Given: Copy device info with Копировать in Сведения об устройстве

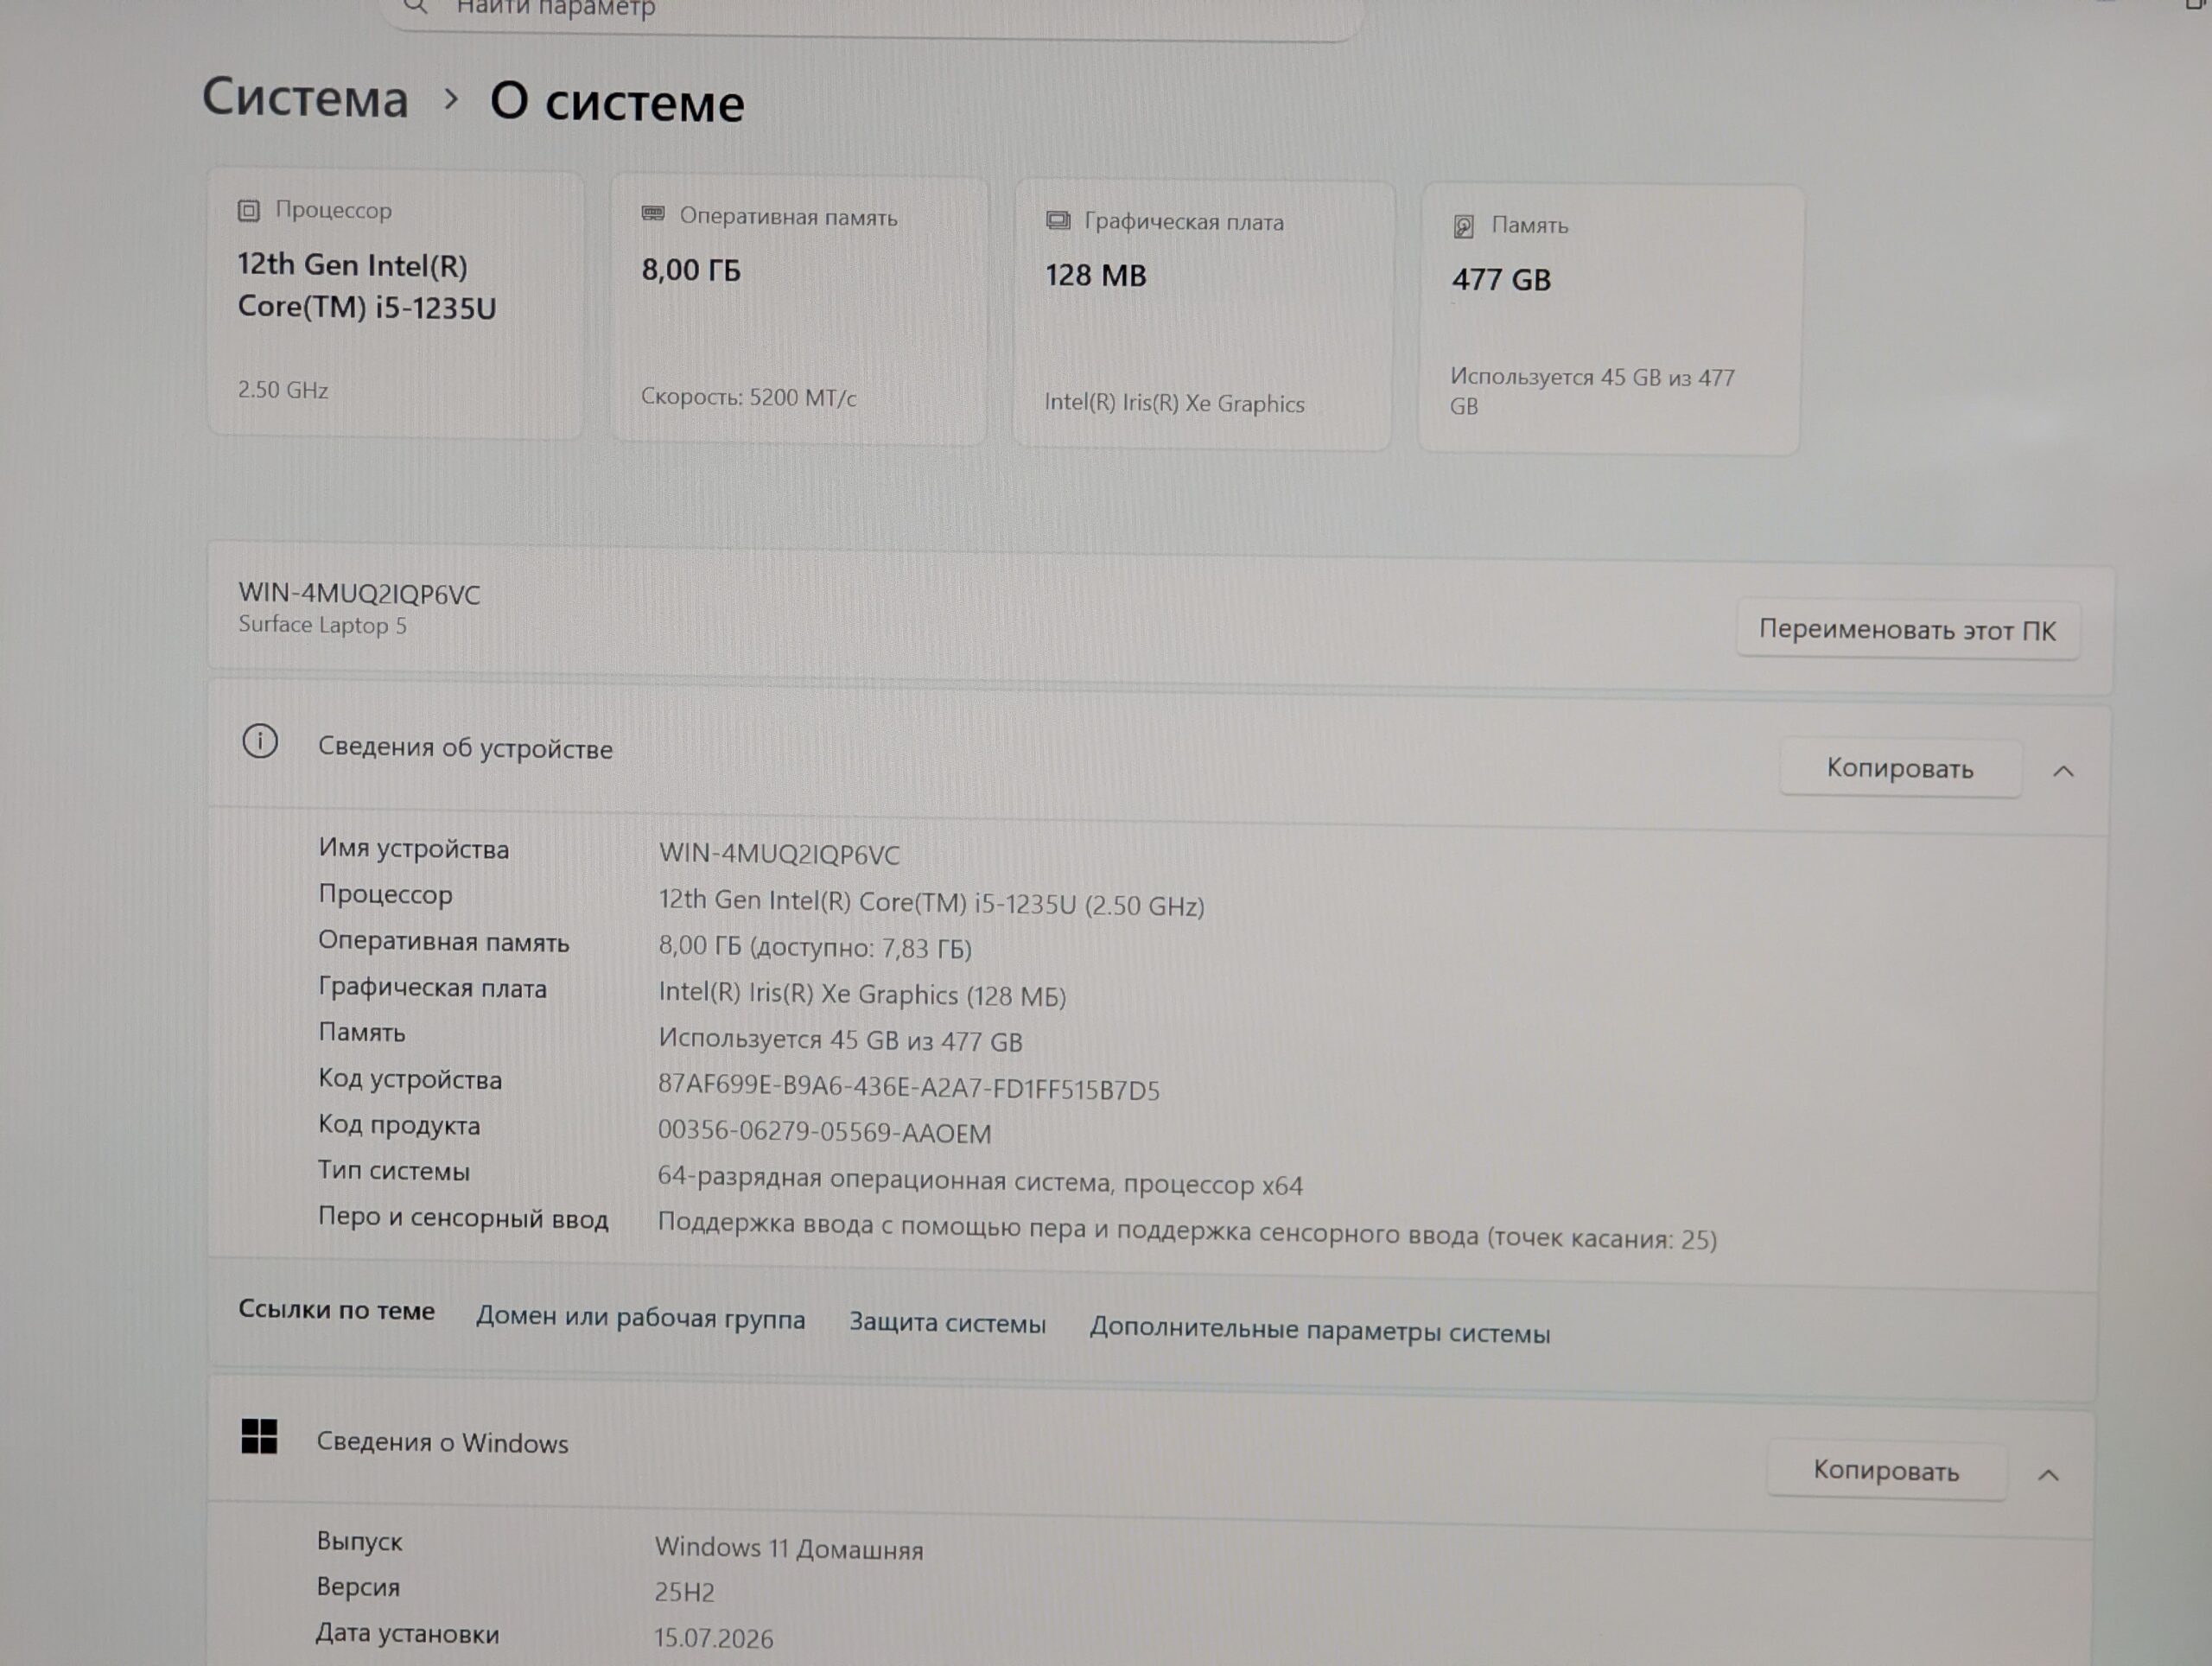Looking at the screenshot, I should click(x=1900, y=768).
